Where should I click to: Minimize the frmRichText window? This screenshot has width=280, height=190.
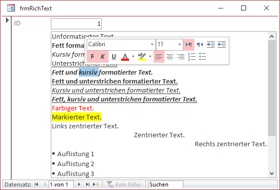221,8
